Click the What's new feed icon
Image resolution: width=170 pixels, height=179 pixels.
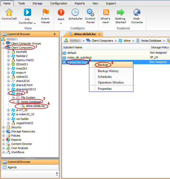(106, 12)
